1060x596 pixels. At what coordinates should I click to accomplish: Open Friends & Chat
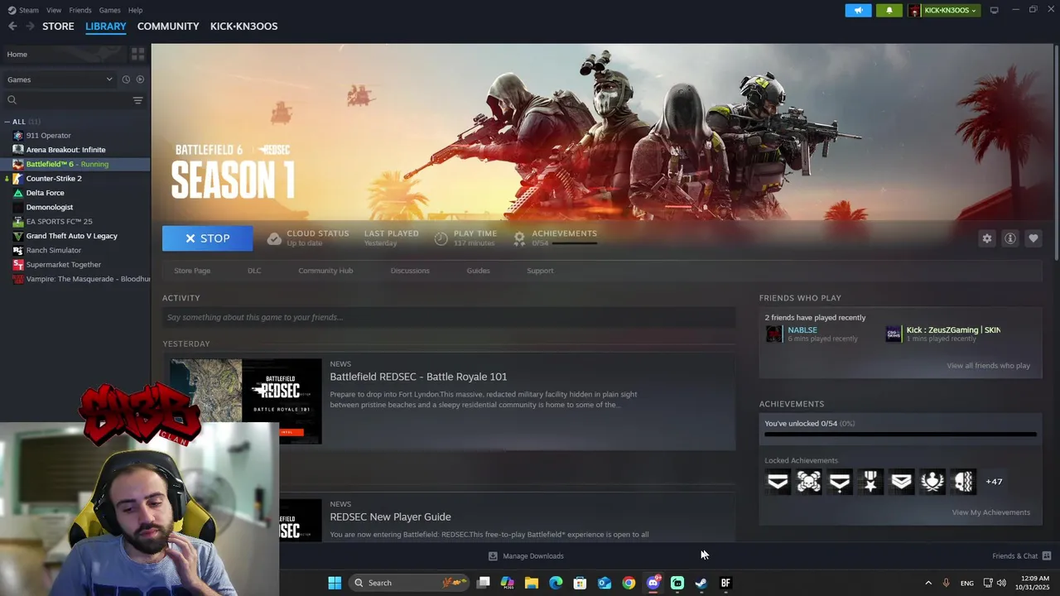[1021, 556]
